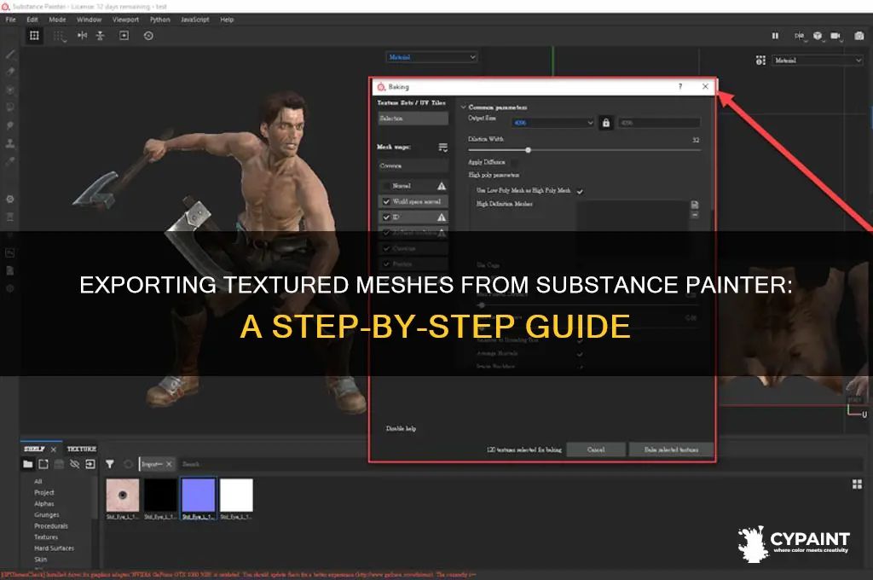The height and width of the screenshot is (580, 873).
Task: Select the Material picker eyedropper tool
Action: click(10, 161)
